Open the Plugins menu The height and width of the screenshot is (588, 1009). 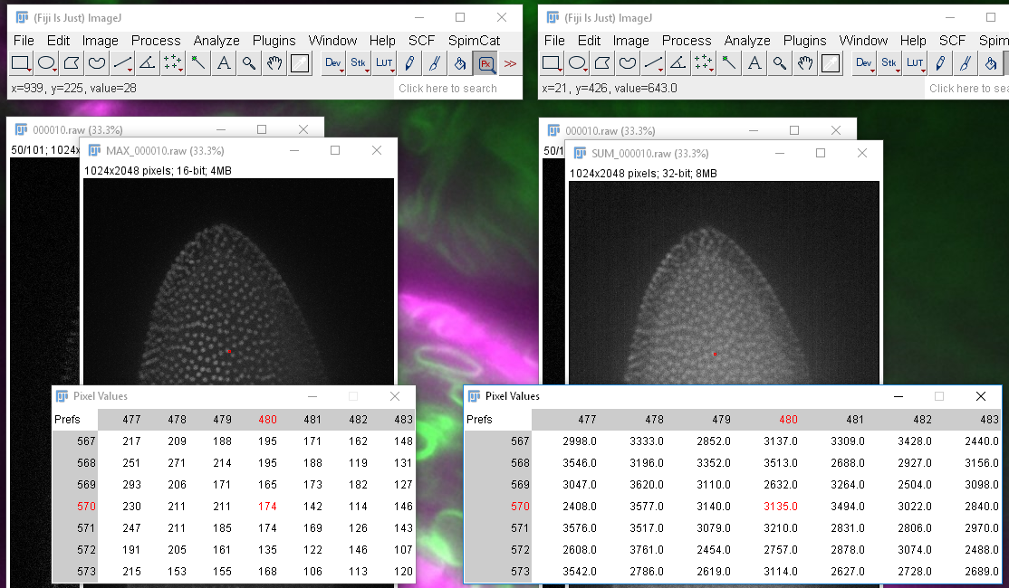coord(274,41)
